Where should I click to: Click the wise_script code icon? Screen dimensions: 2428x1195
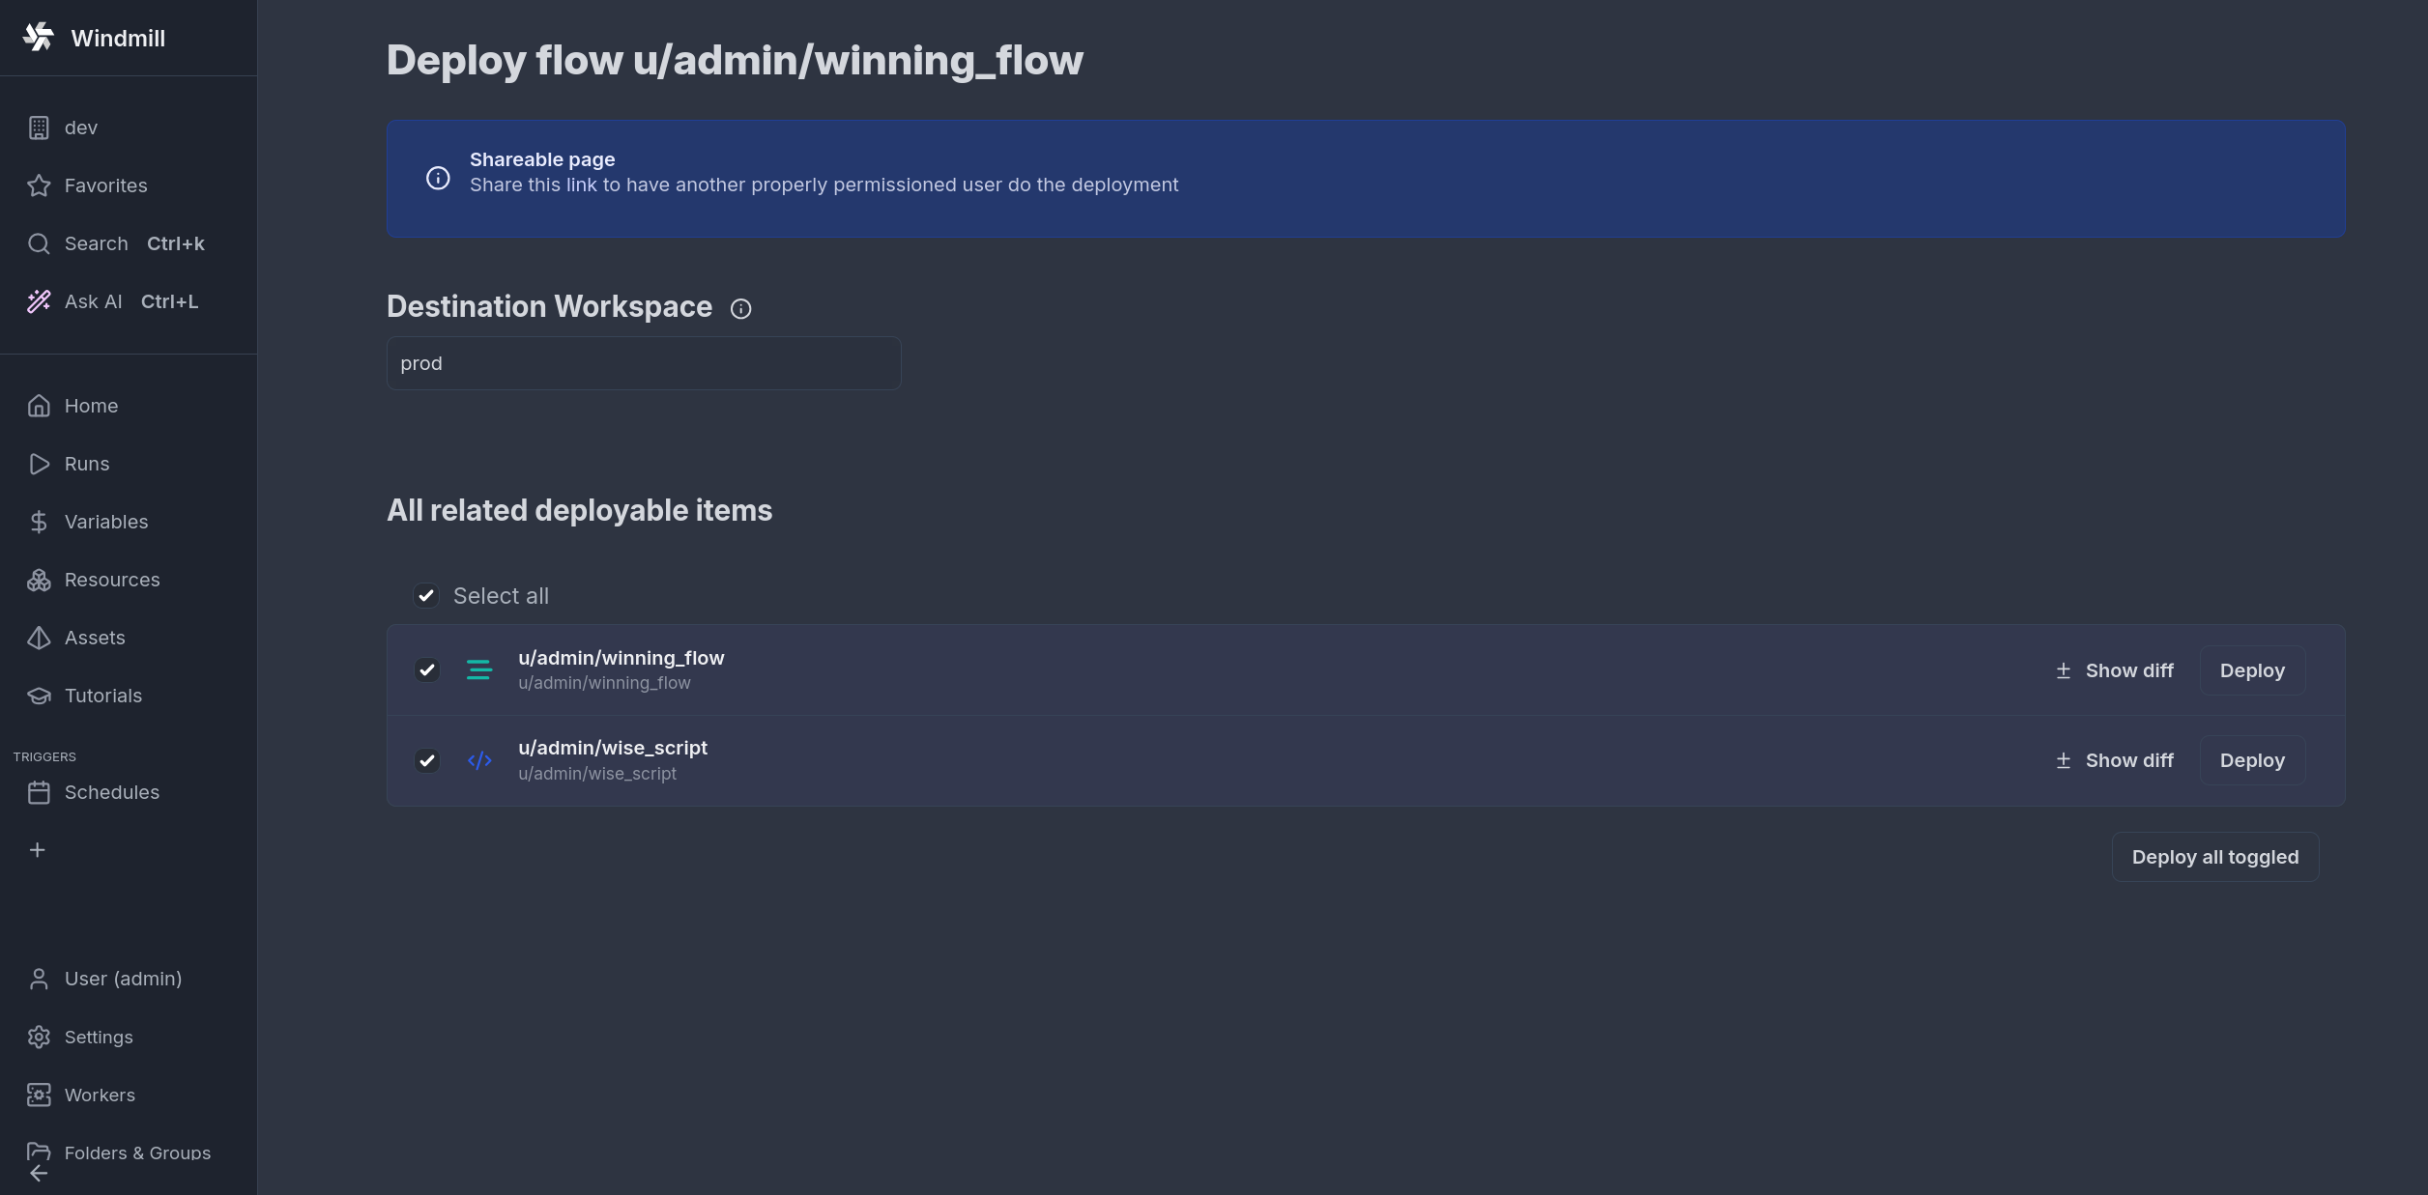click(x=479, y=761)
